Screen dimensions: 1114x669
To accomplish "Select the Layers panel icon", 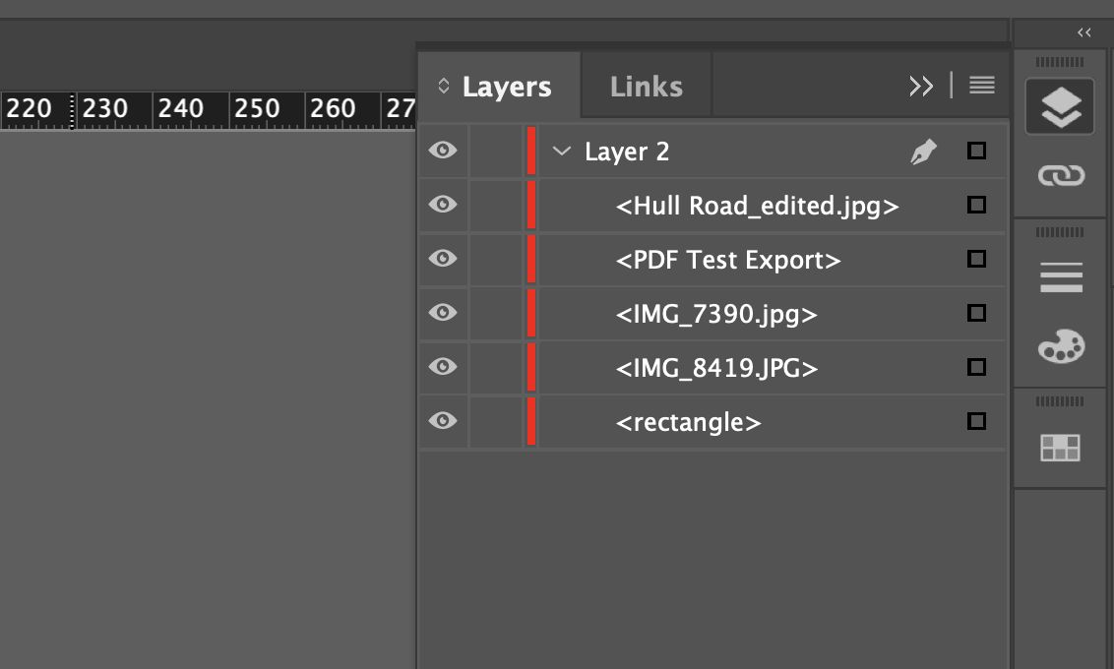I will pyautogui.click(x=1059, y=105).
